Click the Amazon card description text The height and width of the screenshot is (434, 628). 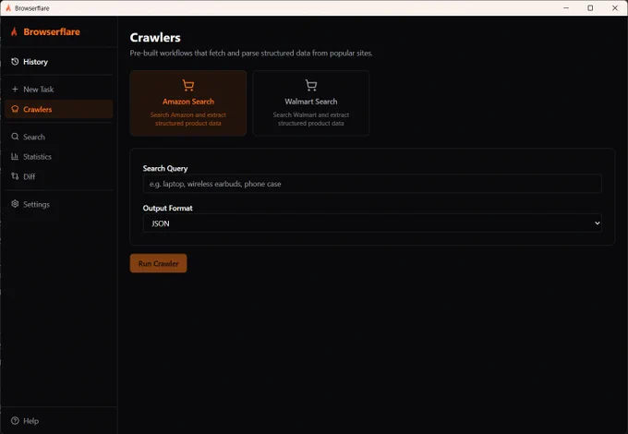click(x=188, y=119)
